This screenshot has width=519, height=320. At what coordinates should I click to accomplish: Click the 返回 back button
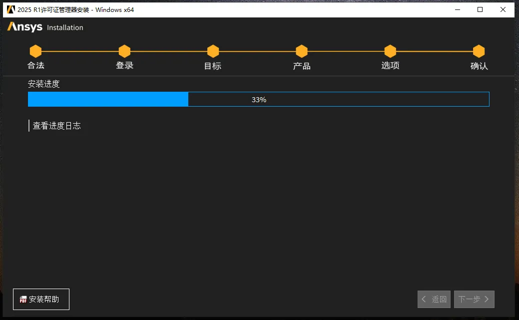434,299
